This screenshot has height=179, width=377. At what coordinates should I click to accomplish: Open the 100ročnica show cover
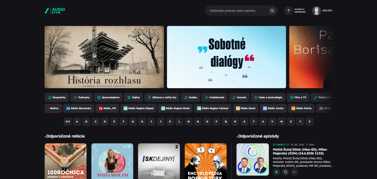(65, 161)
